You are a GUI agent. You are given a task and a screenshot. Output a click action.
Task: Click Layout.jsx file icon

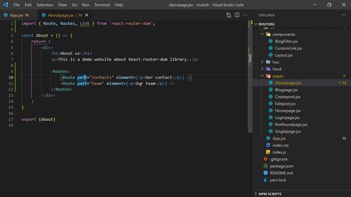[270, 55]
